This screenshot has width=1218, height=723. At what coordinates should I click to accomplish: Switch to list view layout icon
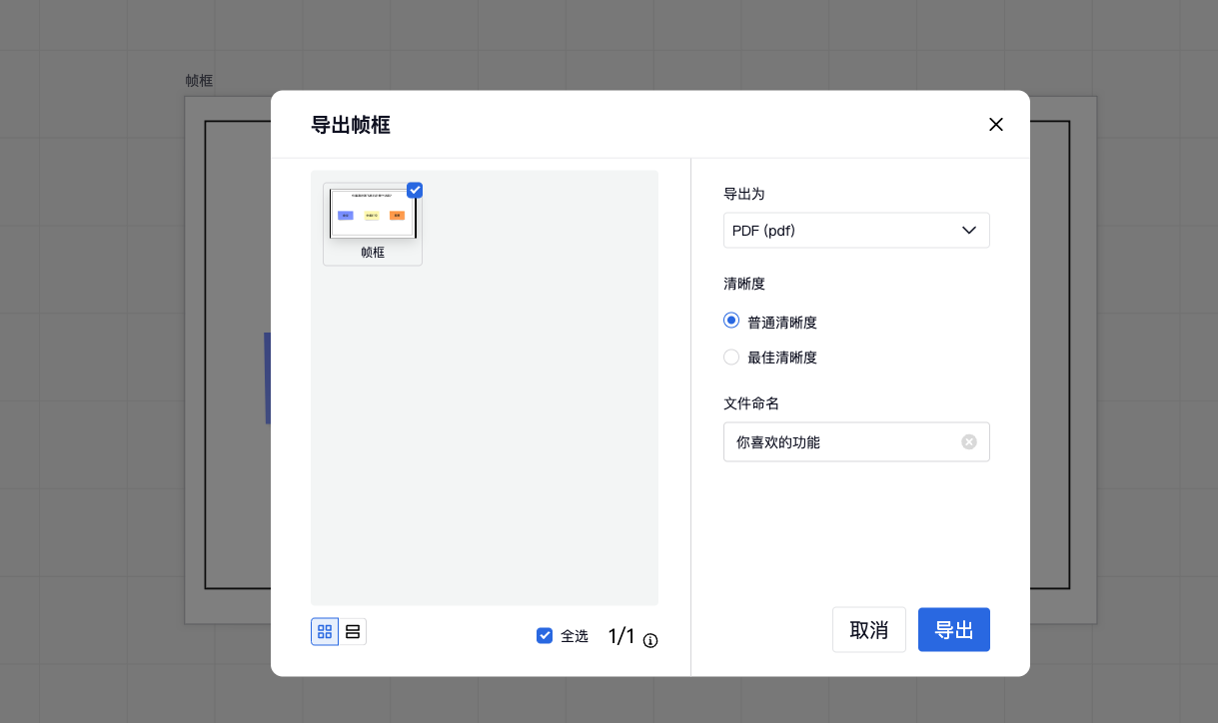tap(353, 631)
